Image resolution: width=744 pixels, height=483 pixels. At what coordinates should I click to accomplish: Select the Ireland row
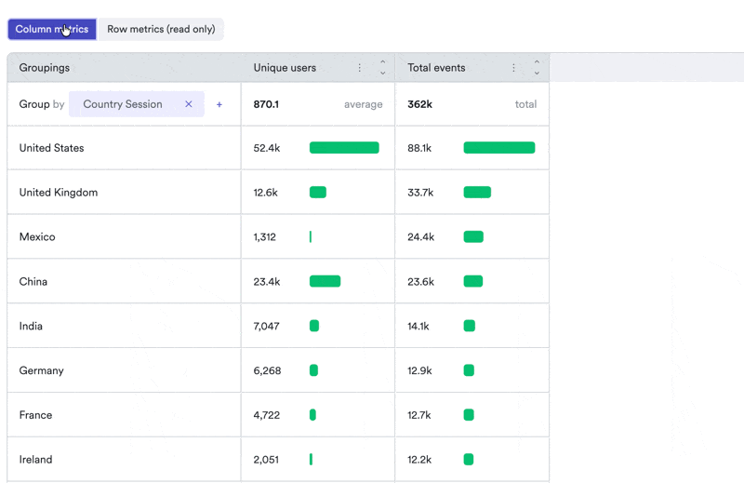[x=278, y=459]
